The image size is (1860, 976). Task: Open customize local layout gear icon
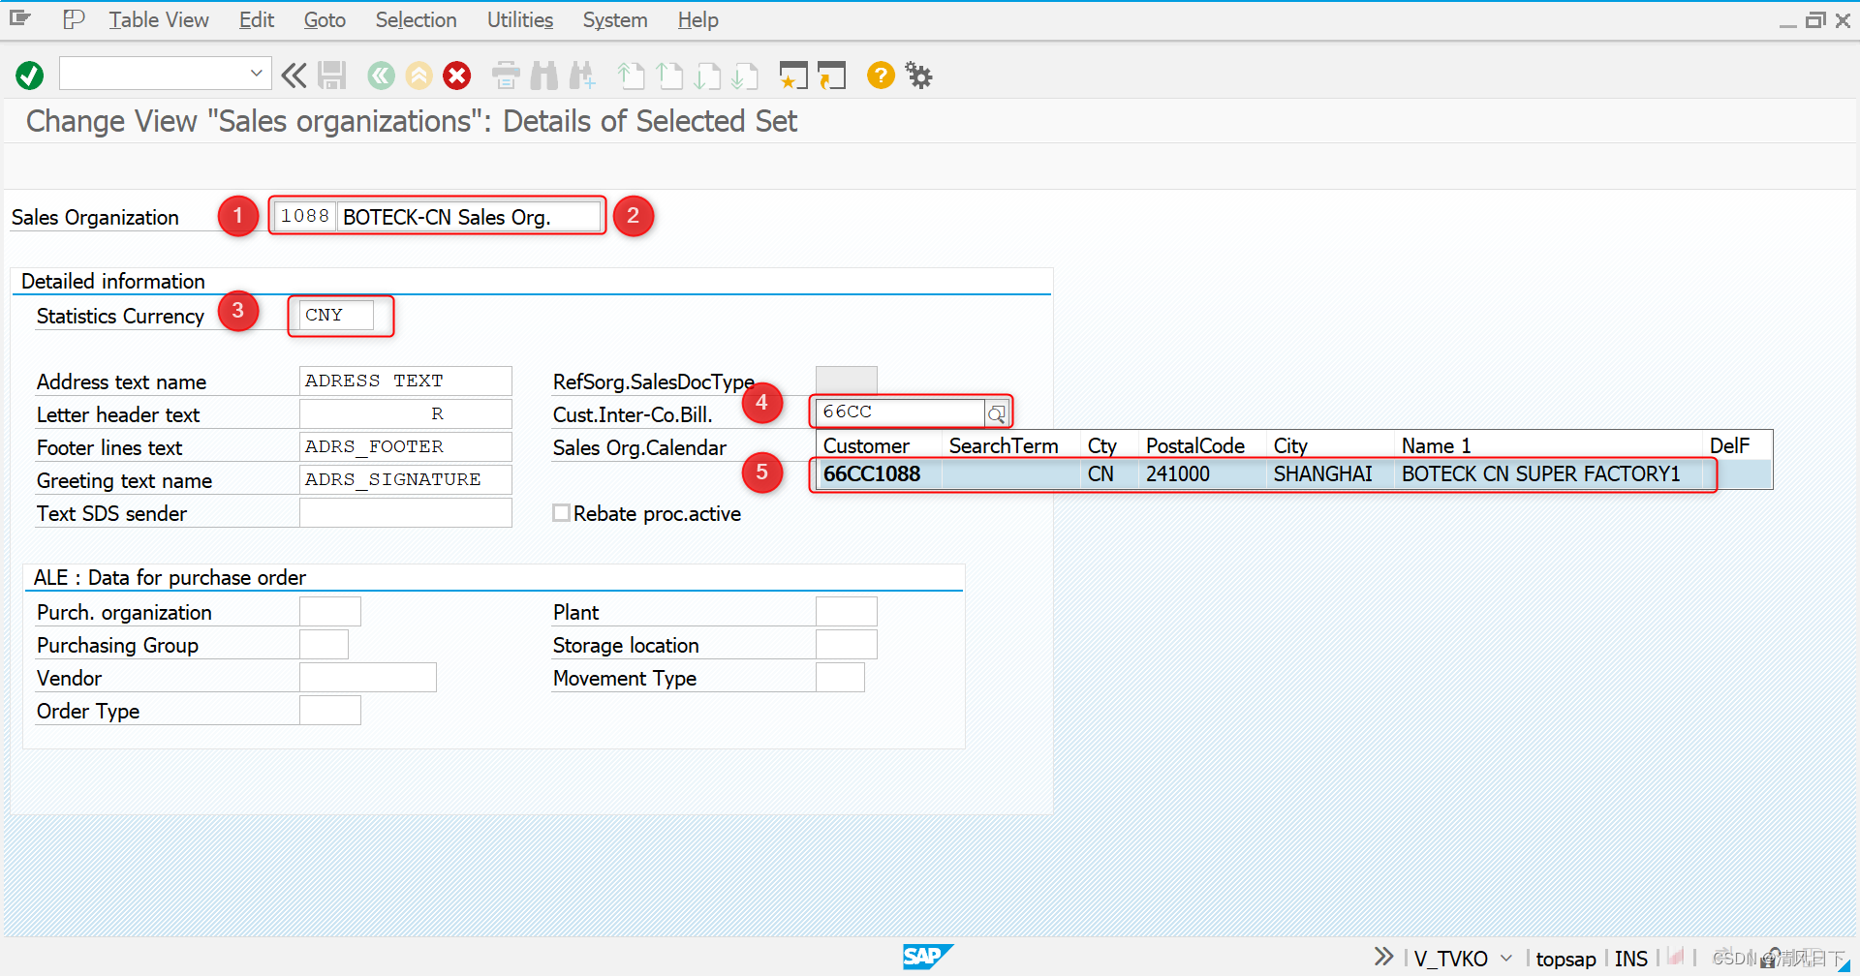click(x=917, y=75)
